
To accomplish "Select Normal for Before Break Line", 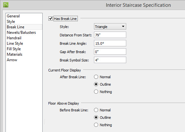I will pos(96,110).
